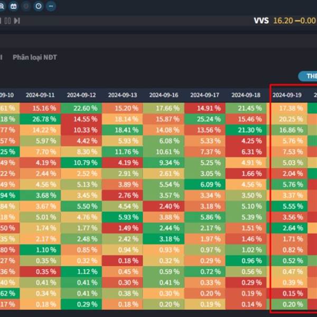Select the 10.61 % cell under 2024-09-16
This screenshot has height=317, width=317.
164,152
